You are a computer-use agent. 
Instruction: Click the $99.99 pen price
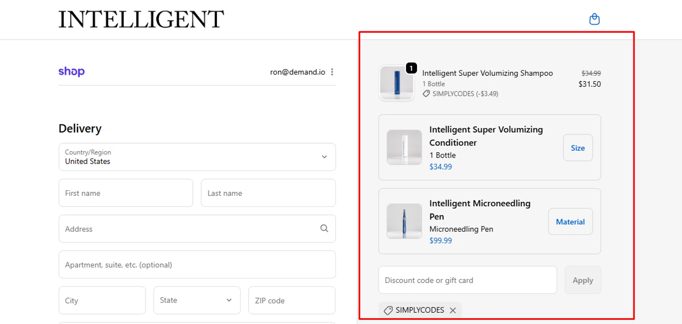tap(441, 240)
